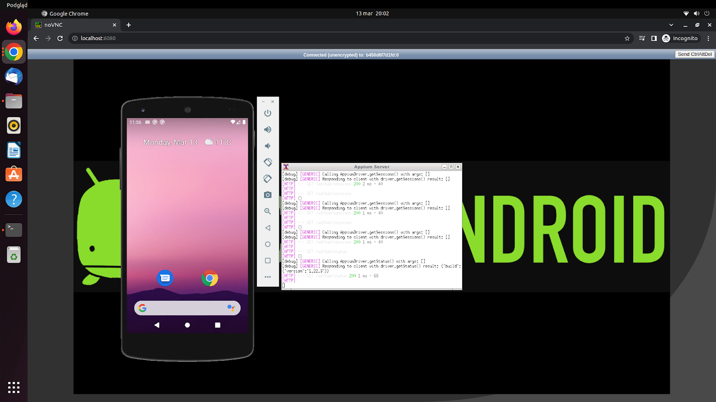The width and height of the screenshot is (716, 402).
Task: Tap Android navigation back button
Action: [x=157, y=325]
